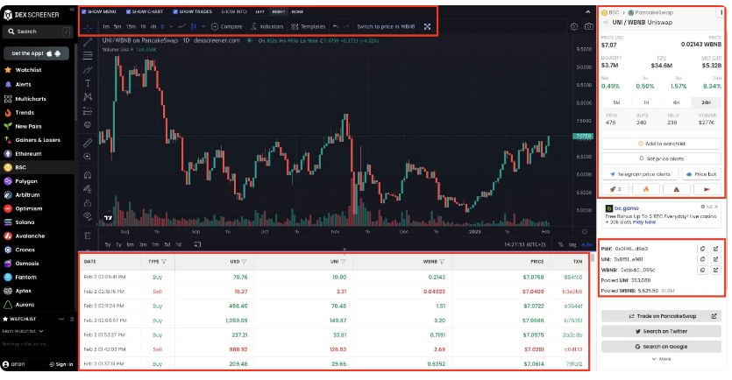This screenshot has width=732, height=380.
Task: Toggle the auto scale option
Action: coord(586,244)
